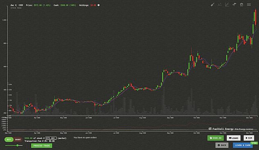Click the stock price input field
This screenshot has height=150, width=259.
[x=51, y=138]
